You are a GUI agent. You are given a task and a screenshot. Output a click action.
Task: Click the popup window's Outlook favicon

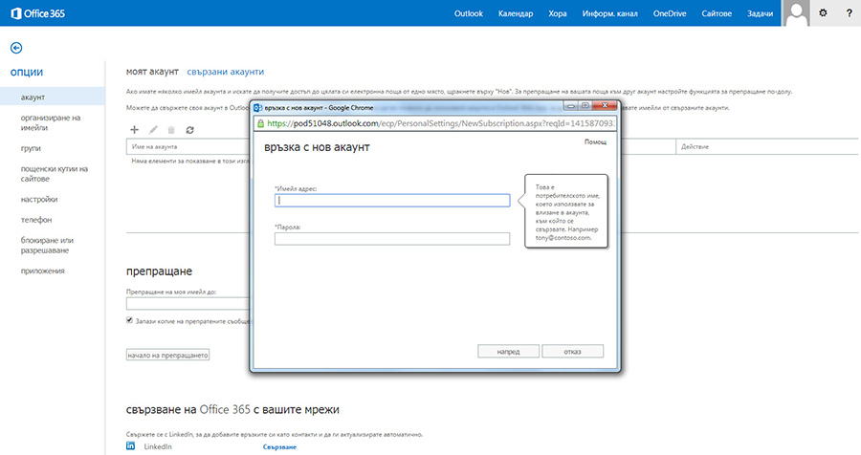pos(257,108)
